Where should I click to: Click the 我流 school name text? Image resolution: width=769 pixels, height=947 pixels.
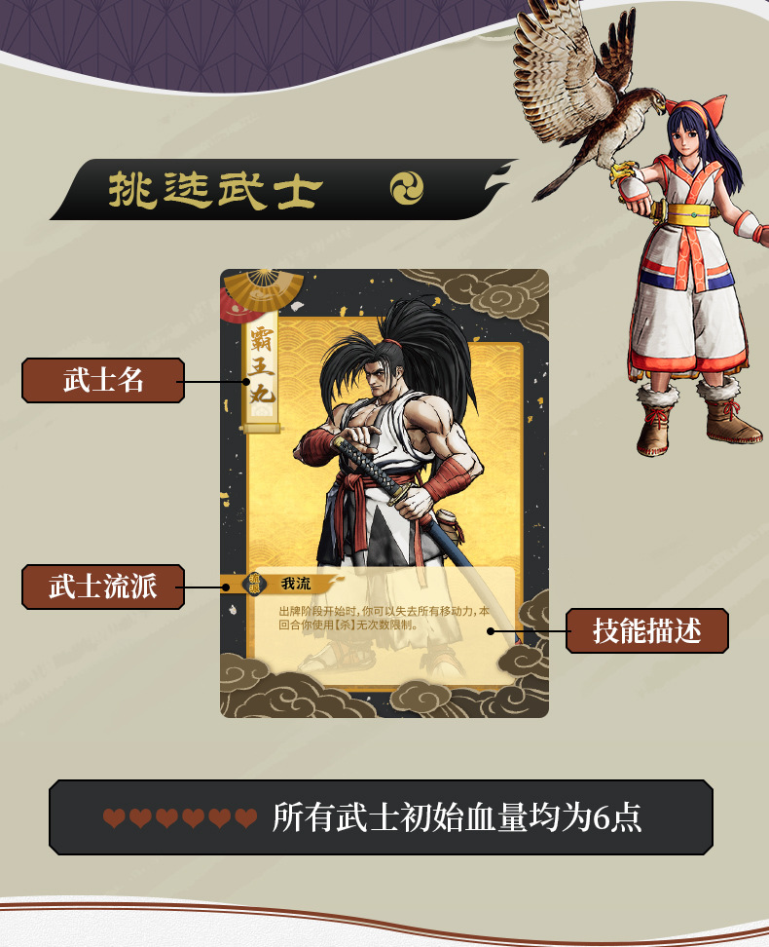(296, 584)
